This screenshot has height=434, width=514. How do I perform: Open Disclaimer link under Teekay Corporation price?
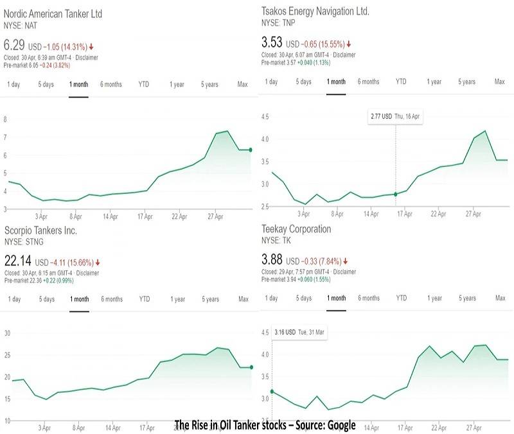pos(344,272)
